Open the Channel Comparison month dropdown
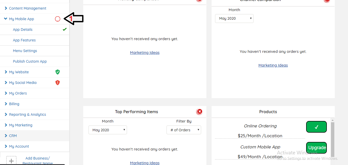 [x=234, y=18]
